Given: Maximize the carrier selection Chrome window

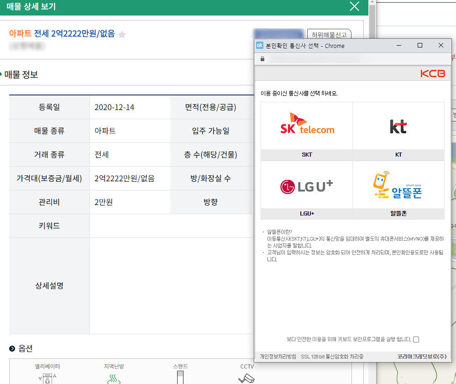Looking at the screenshot, I should [x=419, y=45].
